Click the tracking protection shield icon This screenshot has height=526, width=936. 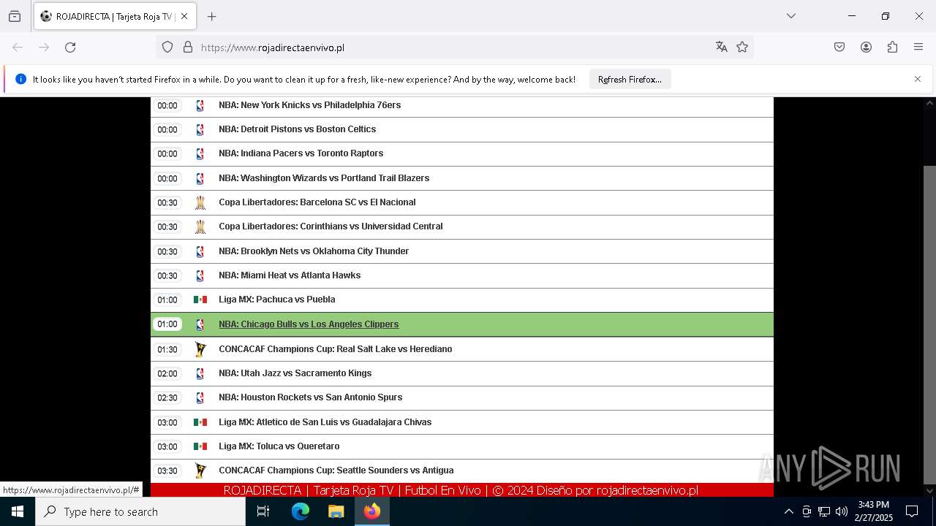coord(167,47)
